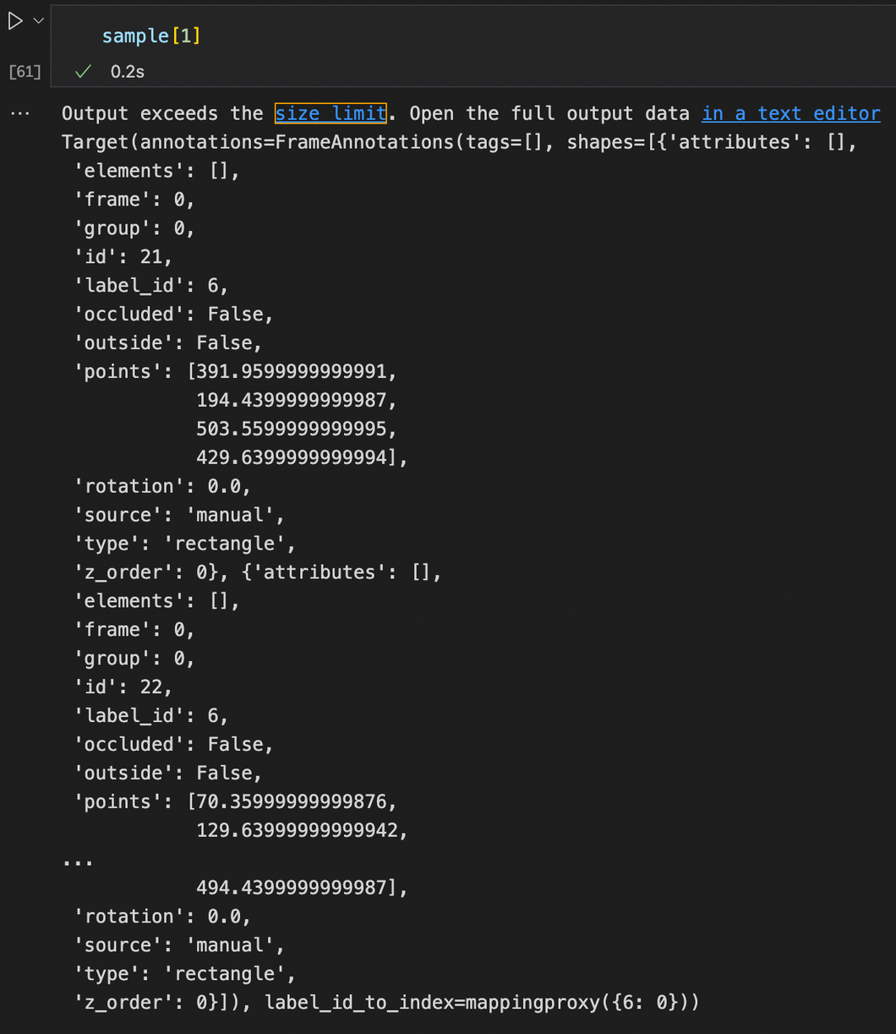896x1034 pixels.
Task: Click the 'Output exceeds the' message text
Action: click(163, 113)
